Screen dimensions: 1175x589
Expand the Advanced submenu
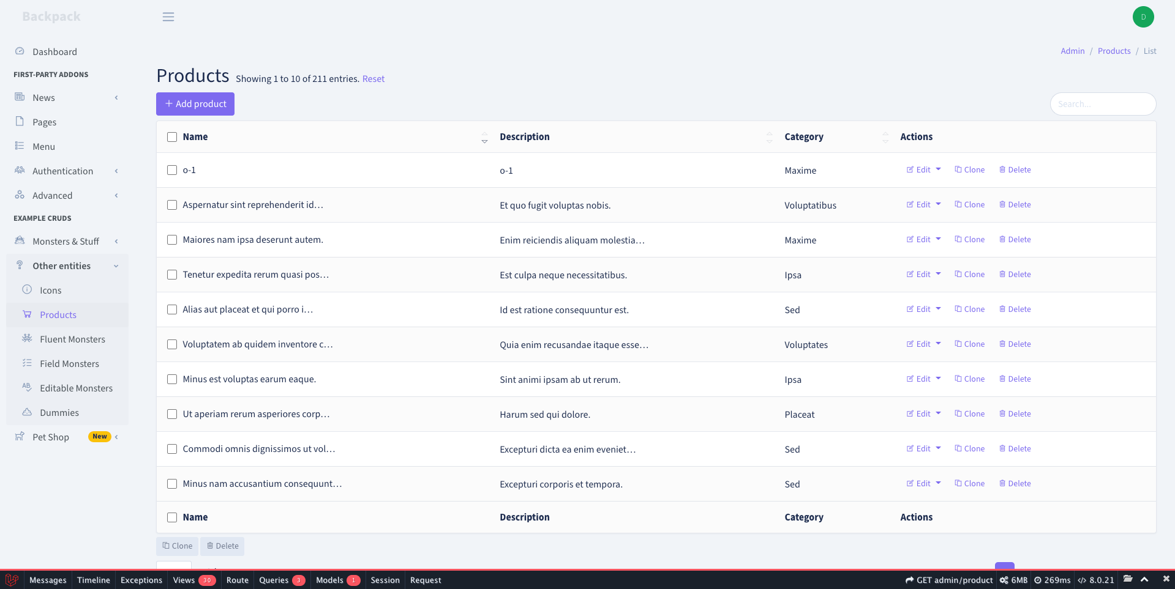67,196
